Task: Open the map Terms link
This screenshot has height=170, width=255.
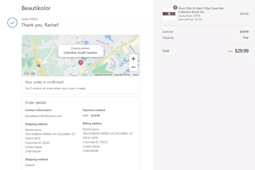Action: click(x=135, y=74)
